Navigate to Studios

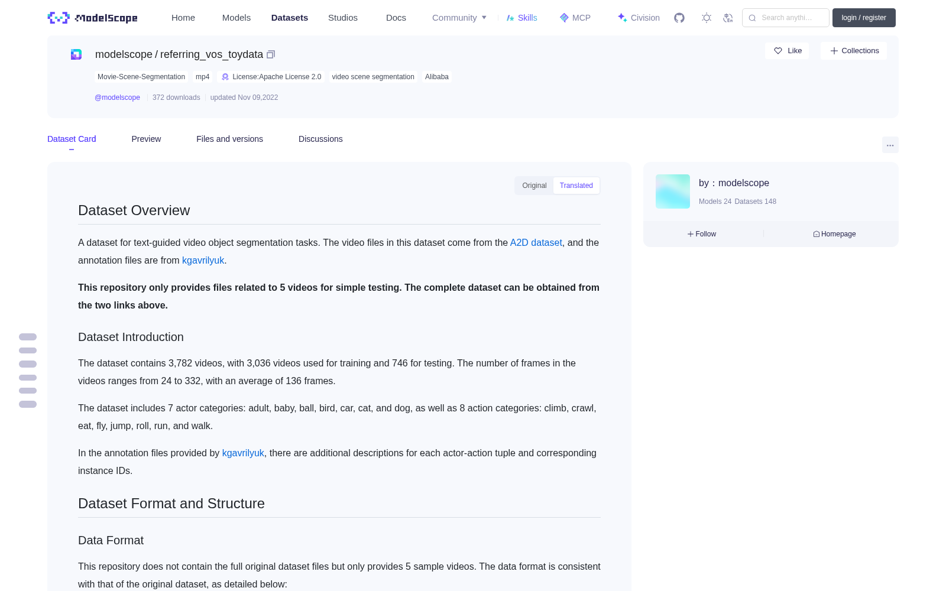point(343,18)
